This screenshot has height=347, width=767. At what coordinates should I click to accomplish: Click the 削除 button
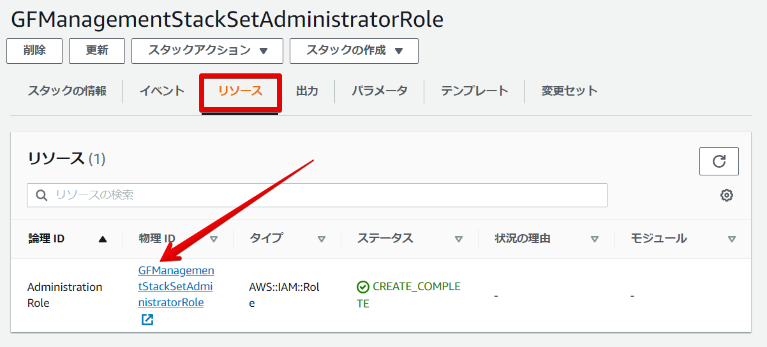34,51
